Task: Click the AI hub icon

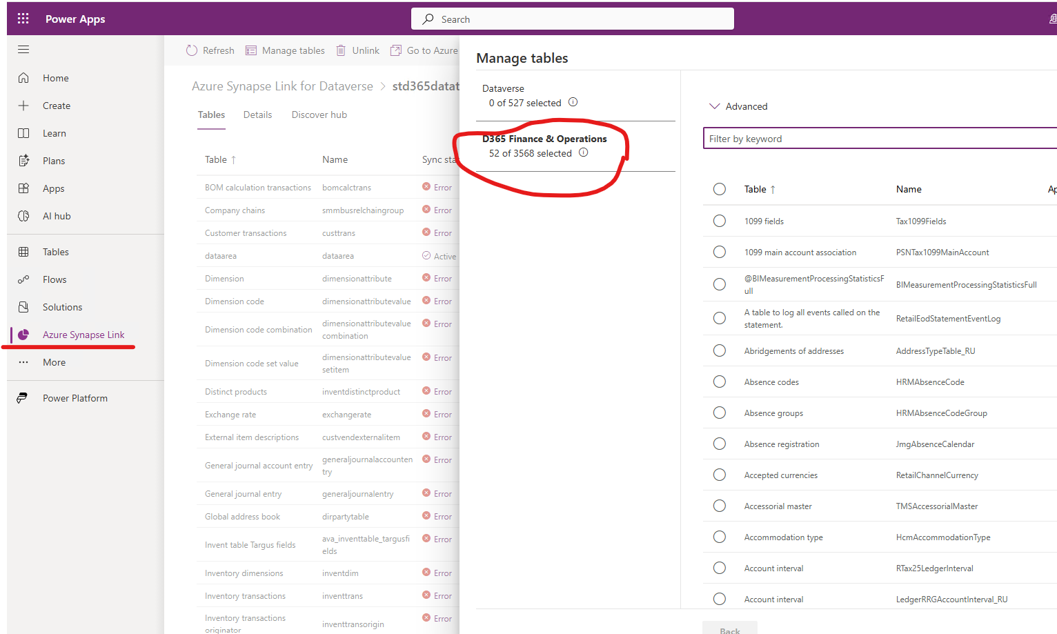Action: [x=23, y=216]
